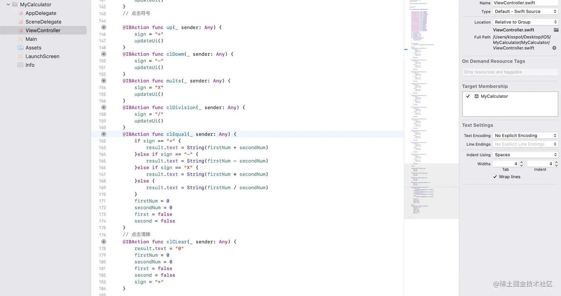Click the On Demand Resource Tags field

coord(510,72)
